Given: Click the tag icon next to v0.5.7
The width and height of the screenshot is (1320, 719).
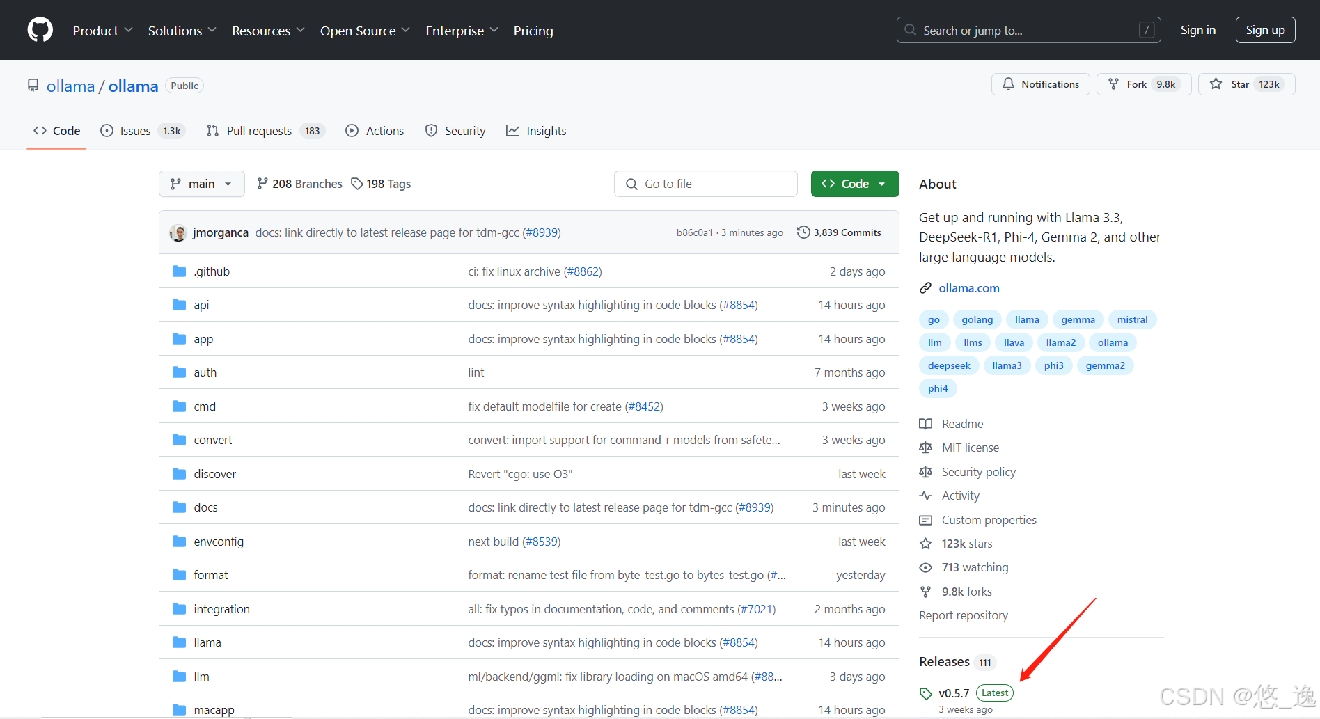Looking at the screenshot, I should 925,693.
